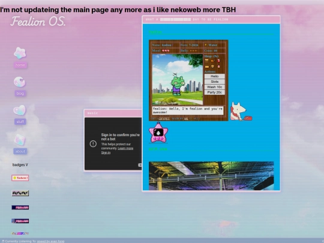Click the 'Currently Listening To:' status text
Screen dimensions: 324x243
20,241
